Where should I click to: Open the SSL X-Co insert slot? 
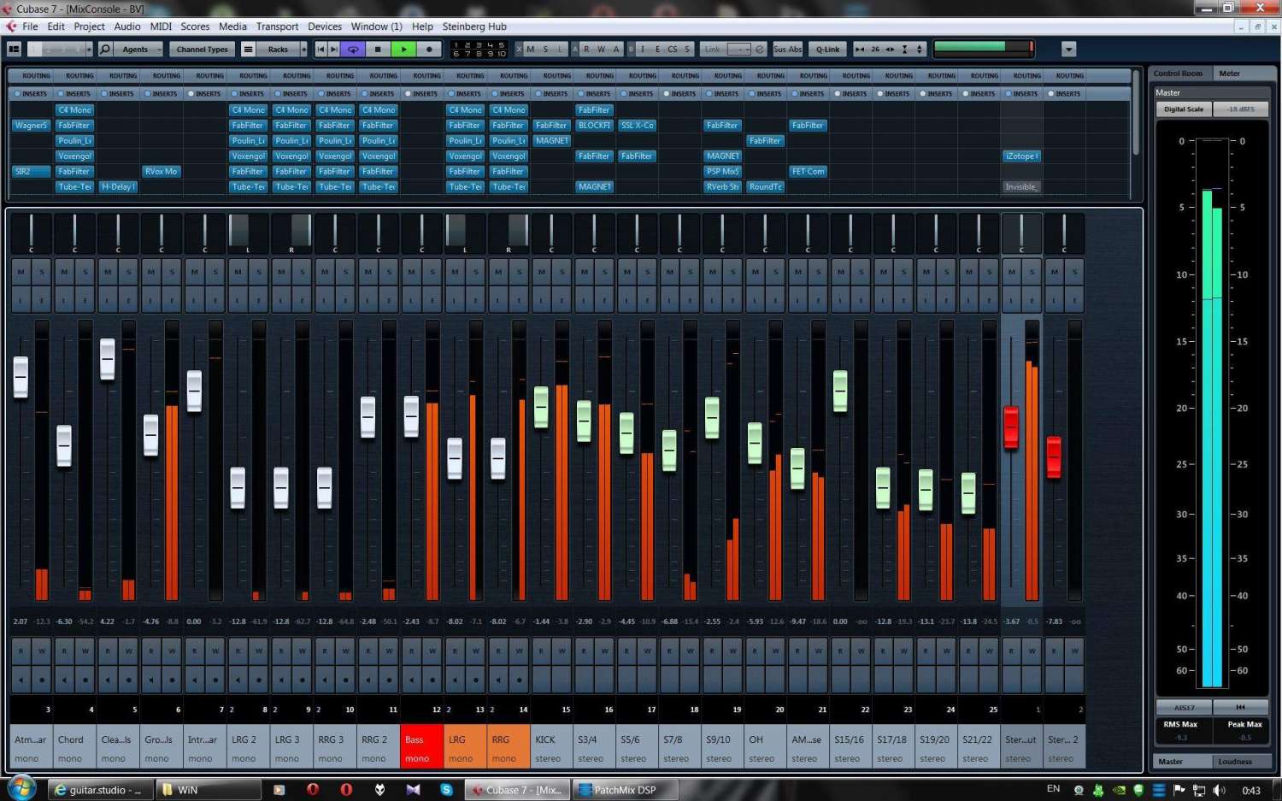637,126
